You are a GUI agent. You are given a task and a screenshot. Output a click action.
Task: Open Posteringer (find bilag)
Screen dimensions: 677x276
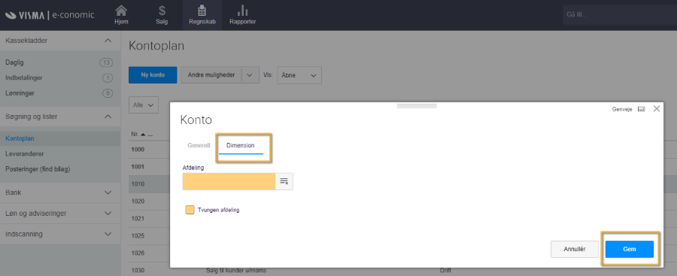coord(38,169)
